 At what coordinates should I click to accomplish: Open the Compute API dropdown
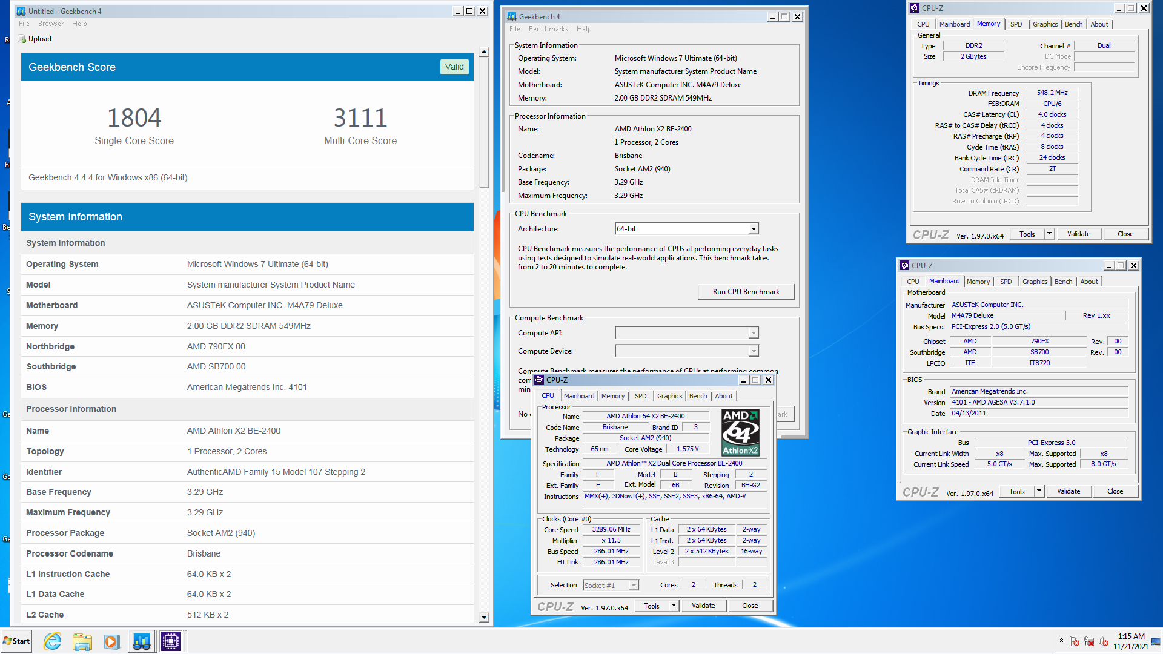click(754, 333)
